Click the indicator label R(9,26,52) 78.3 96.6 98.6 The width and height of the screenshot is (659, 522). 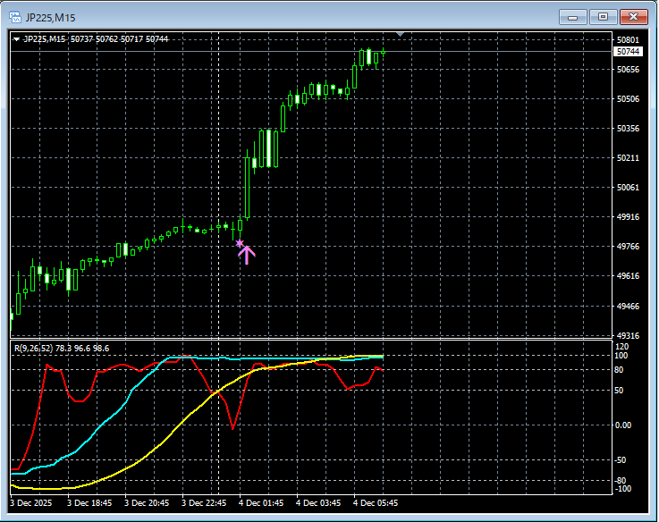62,348
